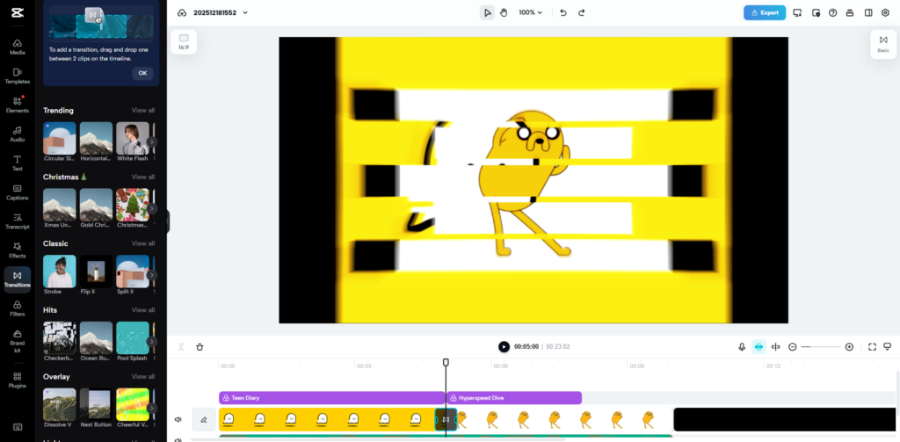Open the Effects panel in sidebar
900x442 pixels.
[x=17, y=250]
